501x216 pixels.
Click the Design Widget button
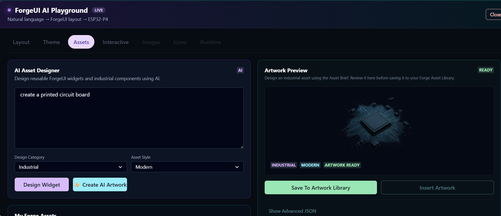coord(42,185)
